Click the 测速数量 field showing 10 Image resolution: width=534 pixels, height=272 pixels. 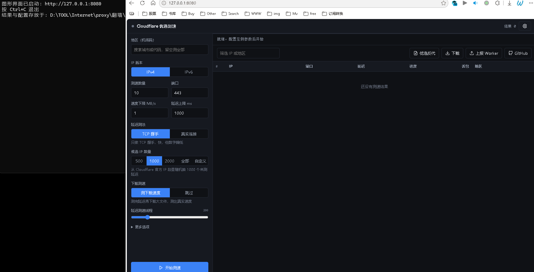coord(150,93)
